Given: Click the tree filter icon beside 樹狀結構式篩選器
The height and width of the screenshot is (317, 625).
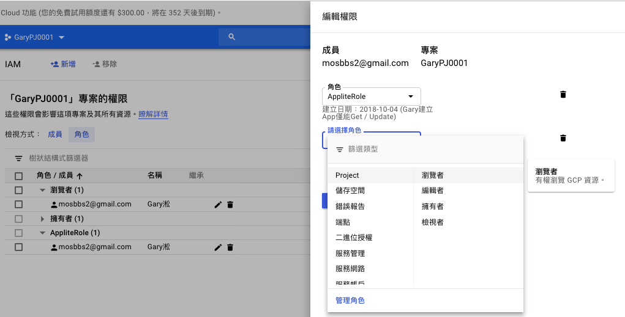Looking at the screenshot, I should [18, 158].
